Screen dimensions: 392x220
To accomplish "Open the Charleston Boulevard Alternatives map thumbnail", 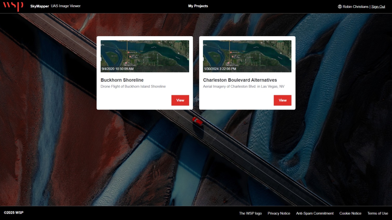I will click(247, 56).
